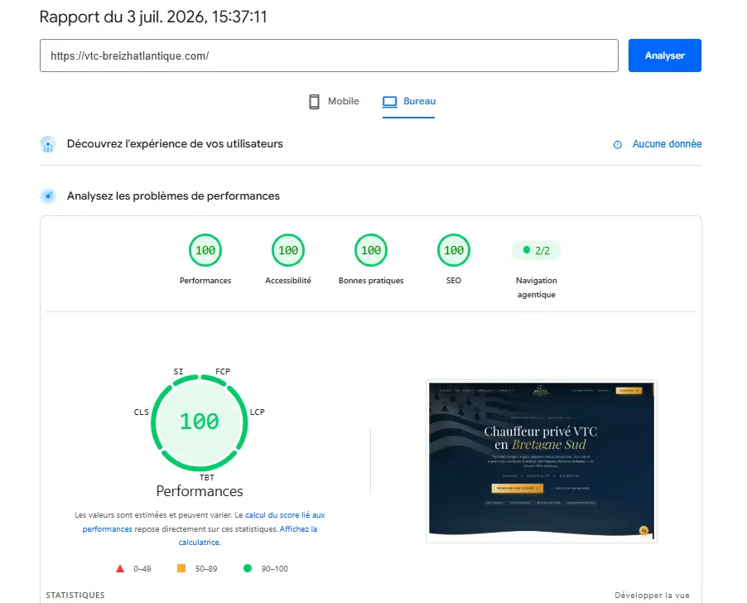Click the CLS metric label on gauge
747x603 pixels.
pos(141,412)
